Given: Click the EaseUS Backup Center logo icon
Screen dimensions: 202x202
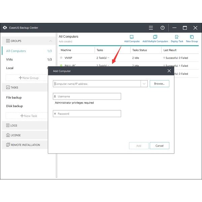Looking at the screenshot, I should pyautogui.click(x=5, y=28).
